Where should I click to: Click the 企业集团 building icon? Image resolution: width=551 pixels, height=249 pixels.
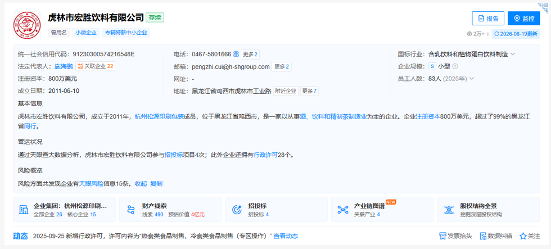pos(24,210)
